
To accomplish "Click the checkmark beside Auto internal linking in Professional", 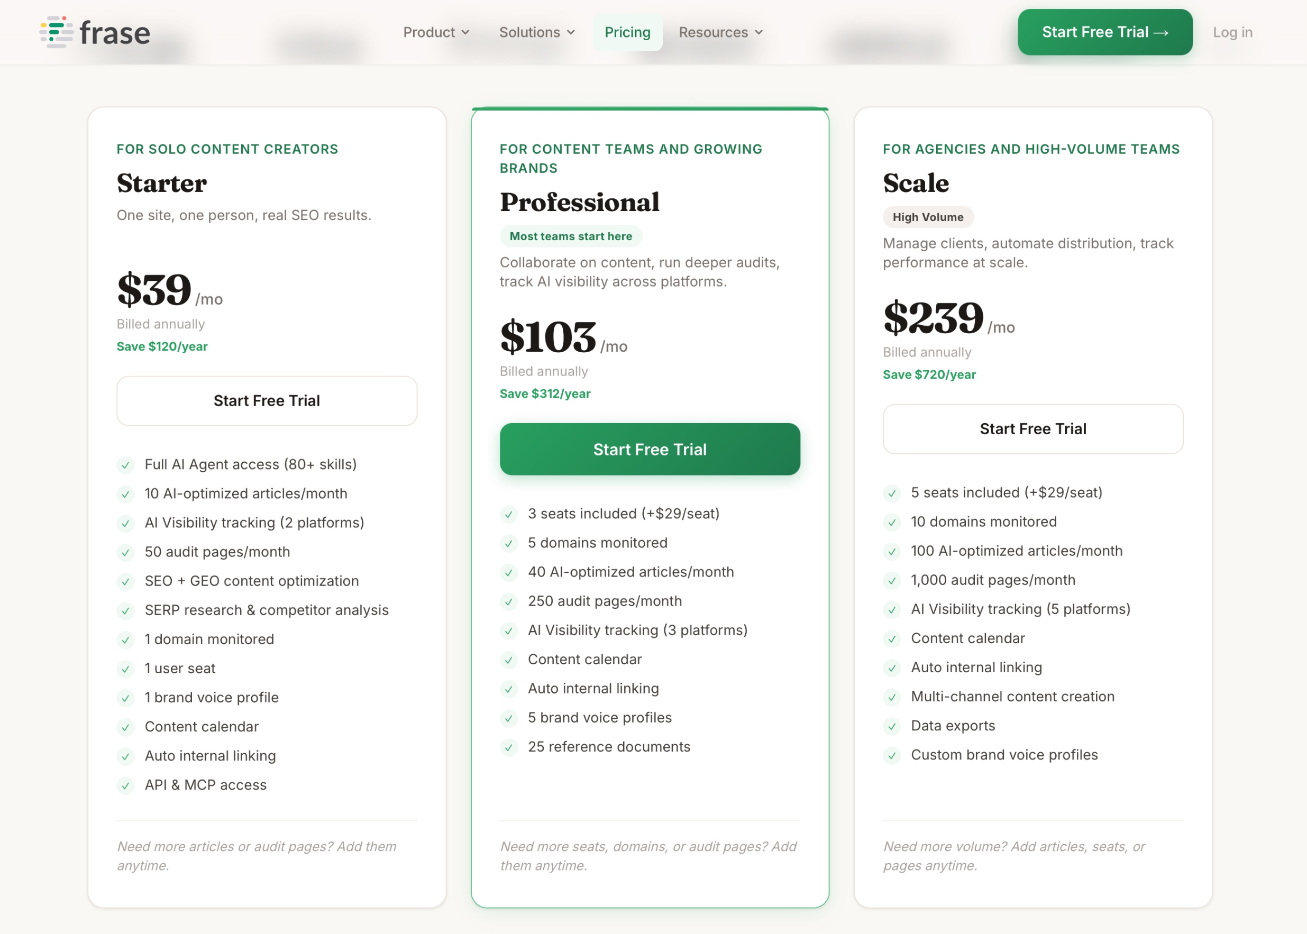I will (509, 689).
